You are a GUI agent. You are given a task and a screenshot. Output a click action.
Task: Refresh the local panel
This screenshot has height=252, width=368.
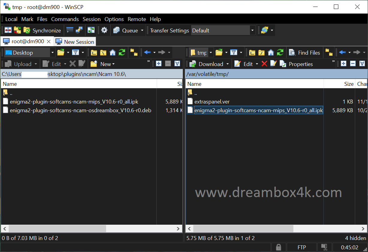[122, 52]
